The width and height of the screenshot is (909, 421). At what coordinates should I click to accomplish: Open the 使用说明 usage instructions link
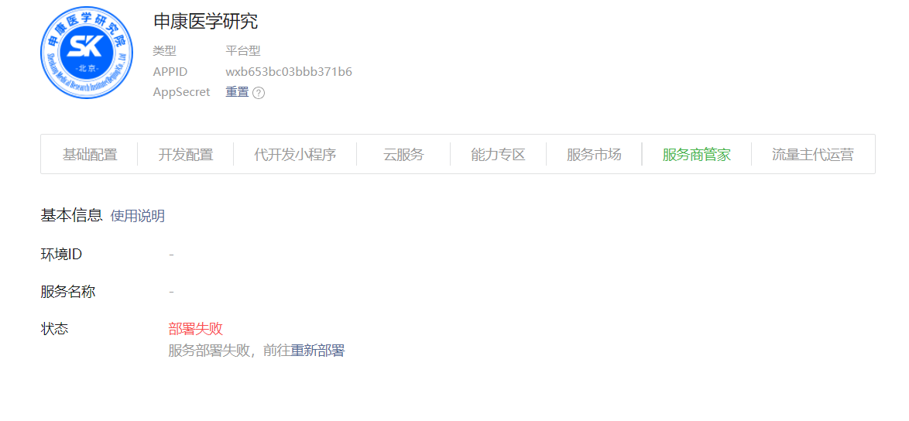click(x=137, y=216)
